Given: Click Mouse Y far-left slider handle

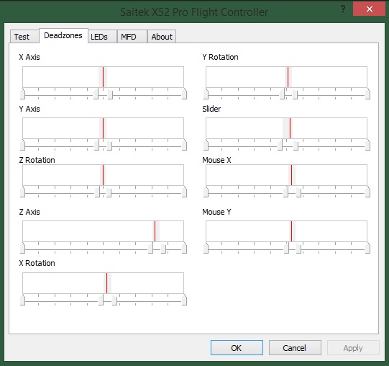Looking at the screenshot, I should [206, 248].
